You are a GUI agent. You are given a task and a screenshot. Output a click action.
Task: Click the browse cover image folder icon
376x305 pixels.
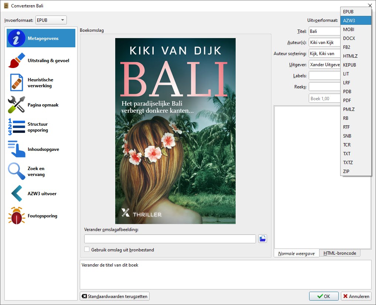pos(263,239)
